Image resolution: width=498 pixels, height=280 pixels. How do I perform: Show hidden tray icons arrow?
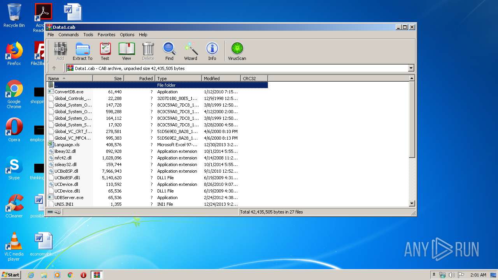point(434,275)
